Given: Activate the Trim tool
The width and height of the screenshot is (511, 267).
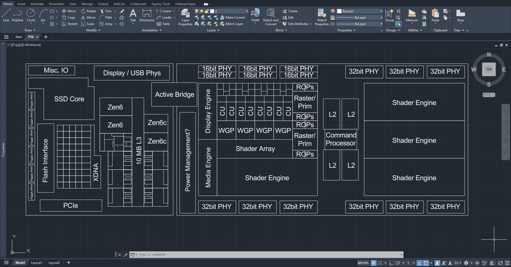Looking at the screenshot, I should tap(106, 11).
